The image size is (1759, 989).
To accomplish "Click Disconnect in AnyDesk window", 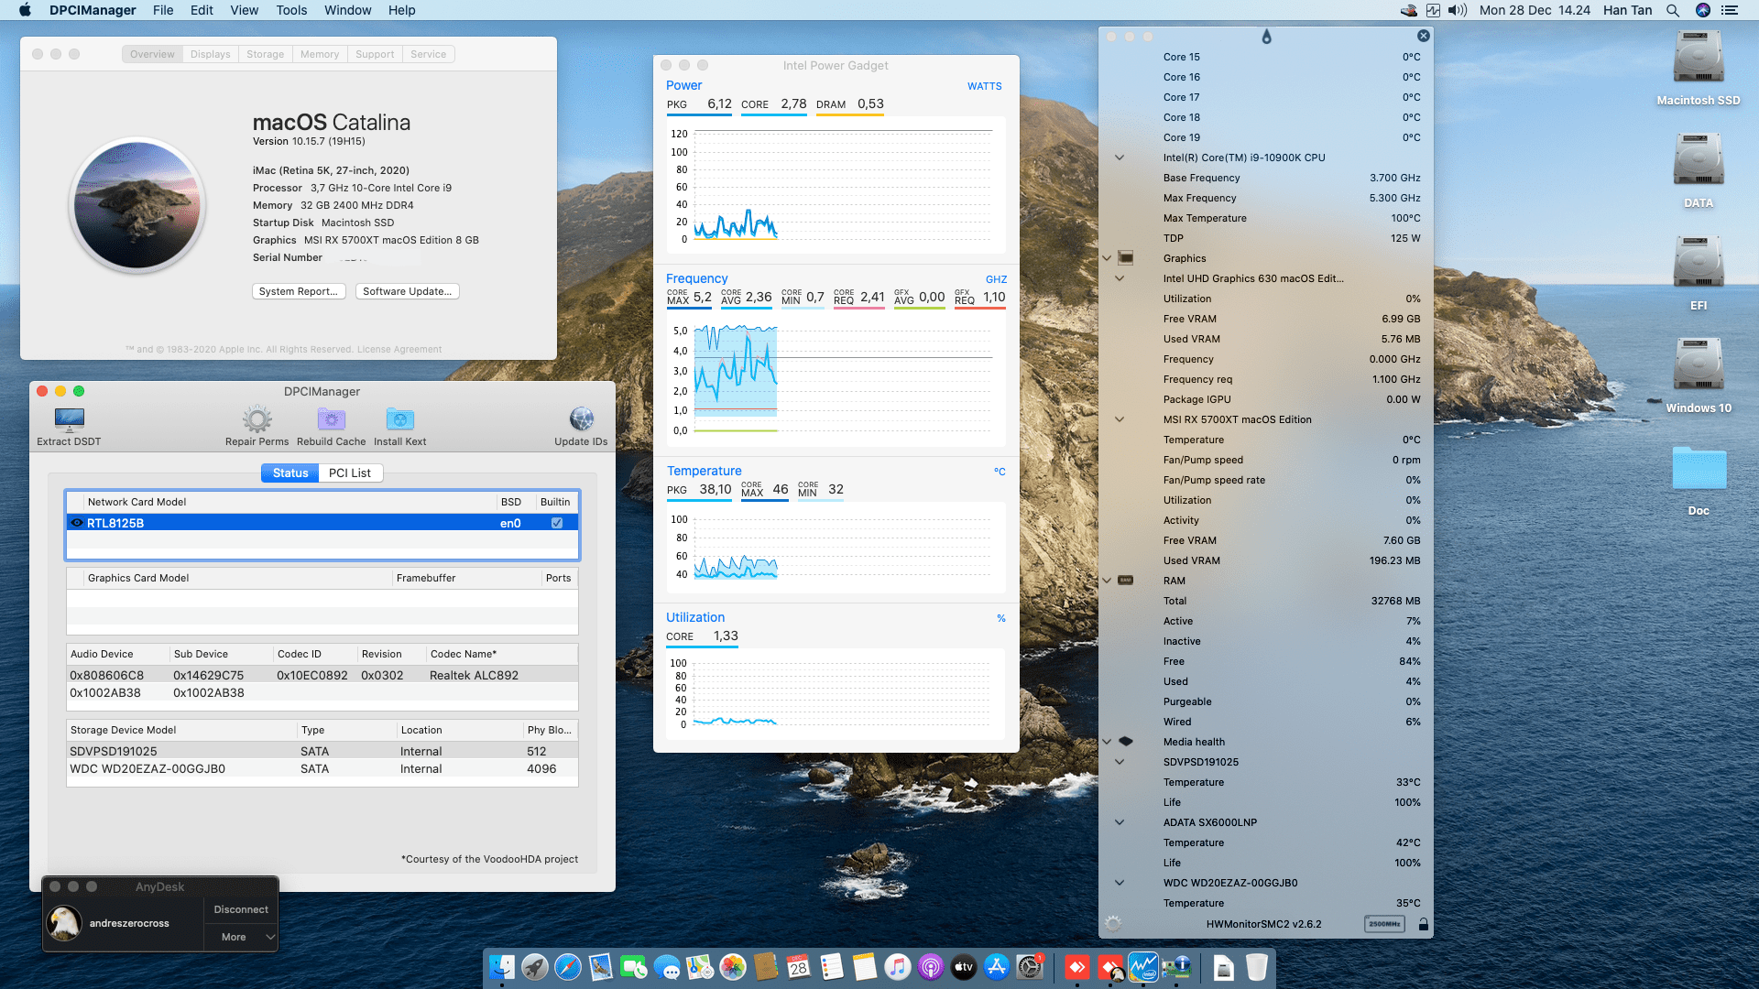I will [241, 909].
